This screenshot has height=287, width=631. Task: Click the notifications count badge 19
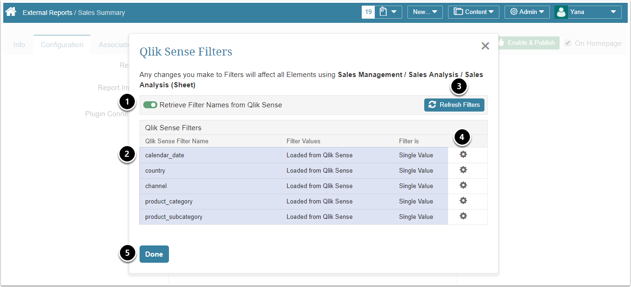pyautogui.click(x=368, y=12)
